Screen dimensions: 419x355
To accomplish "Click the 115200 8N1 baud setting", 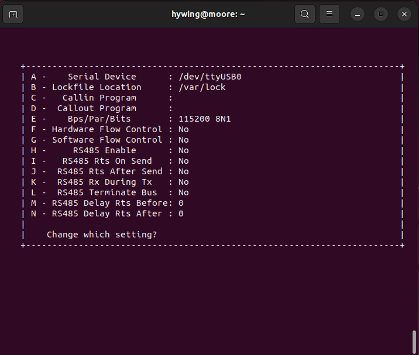I will point(205,119).
